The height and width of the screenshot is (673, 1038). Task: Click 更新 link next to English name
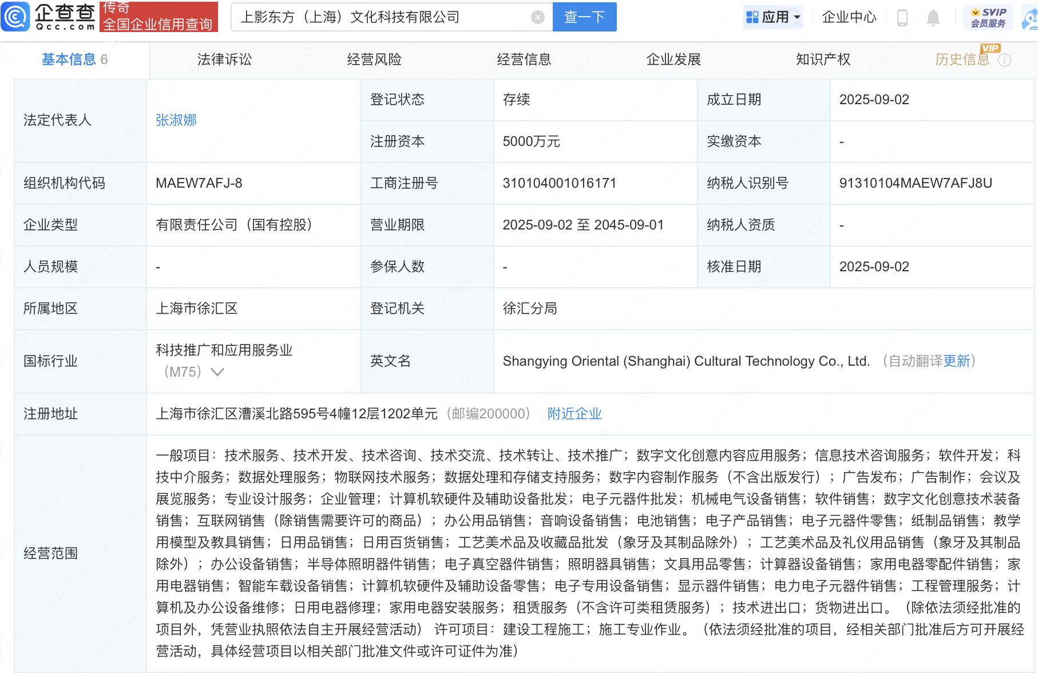[956, 361]
